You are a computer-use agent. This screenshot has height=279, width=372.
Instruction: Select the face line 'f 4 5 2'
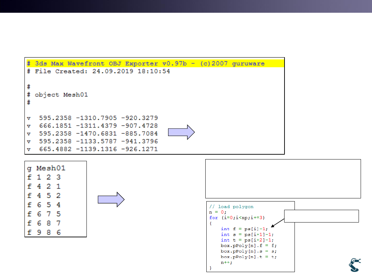coord(44,196)
